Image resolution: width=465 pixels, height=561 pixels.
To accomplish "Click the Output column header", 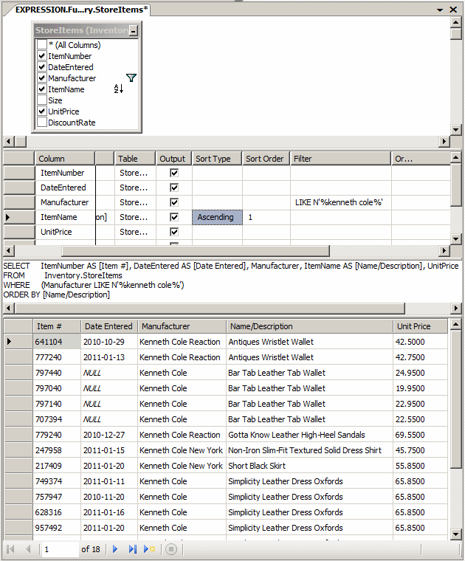I will [x=174, y=159].
